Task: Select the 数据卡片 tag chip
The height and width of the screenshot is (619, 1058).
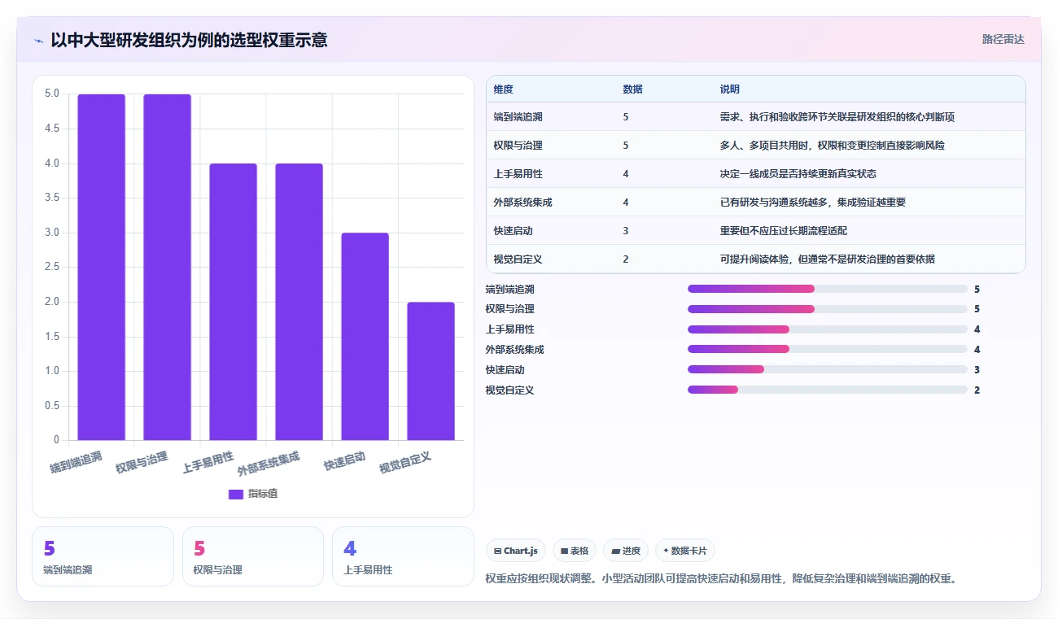Action: click(x=685, y=551)
